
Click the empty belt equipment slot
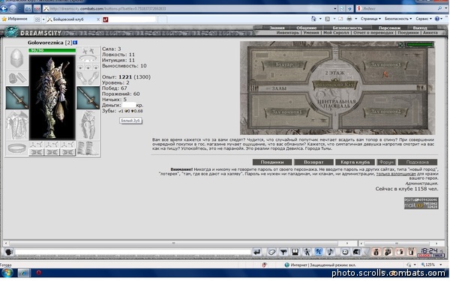(17, 148)
